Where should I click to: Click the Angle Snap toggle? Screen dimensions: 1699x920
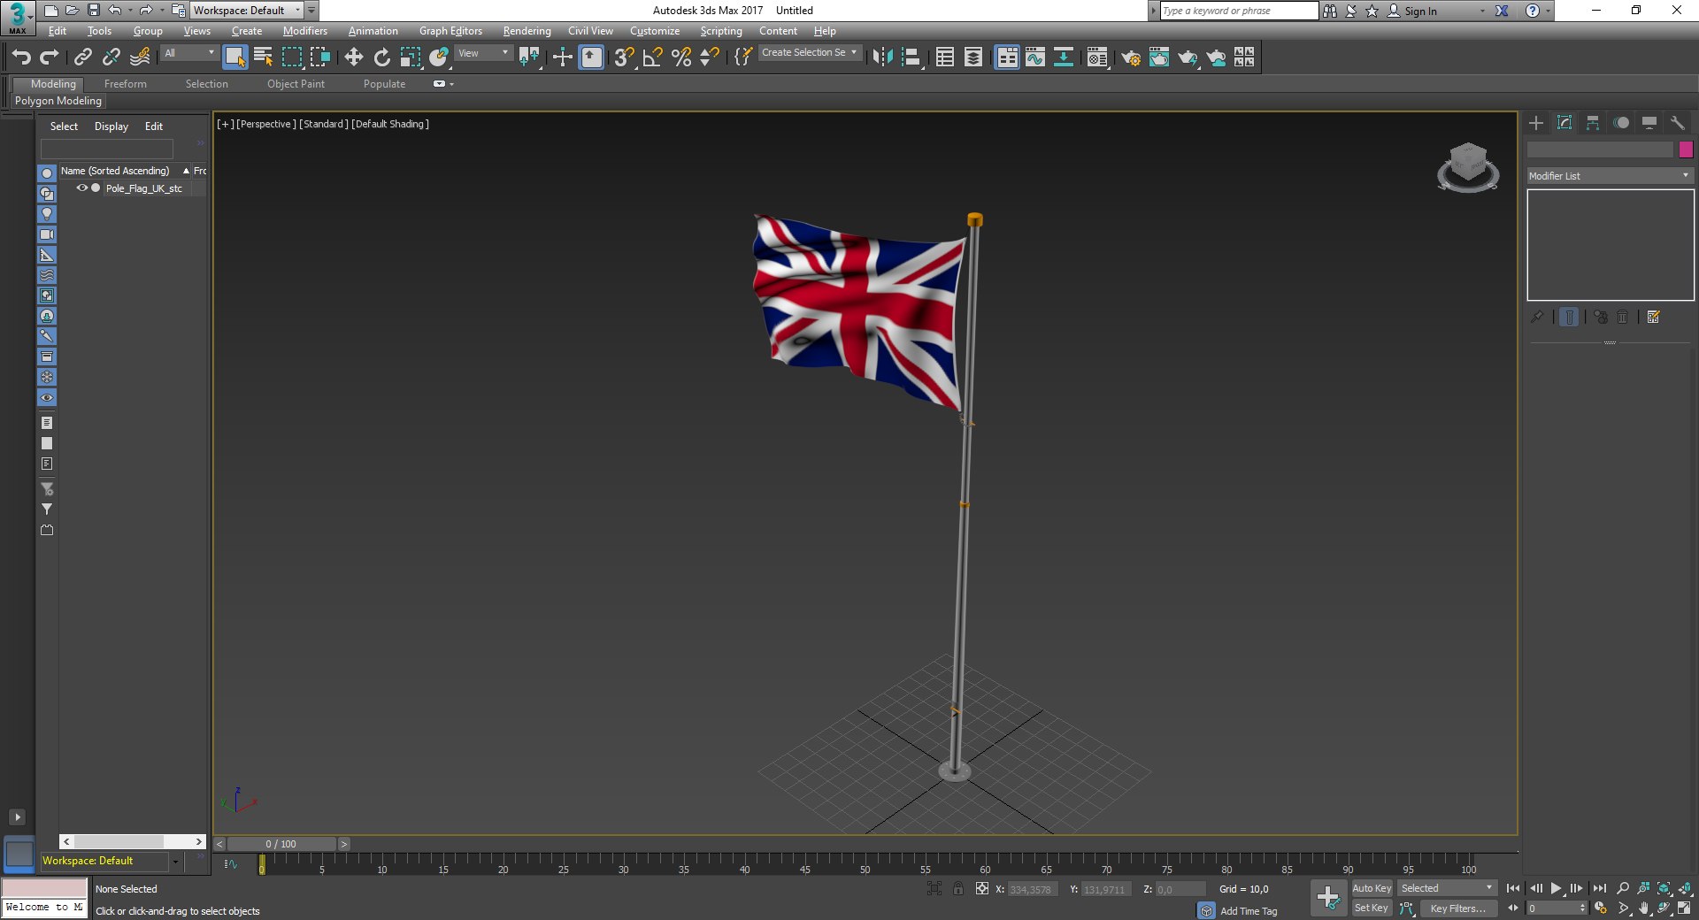[x=653, y=57]
